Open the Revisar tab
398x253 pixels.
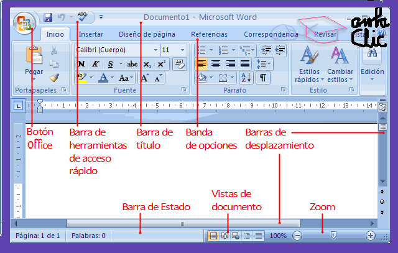[x=325, y=34]
